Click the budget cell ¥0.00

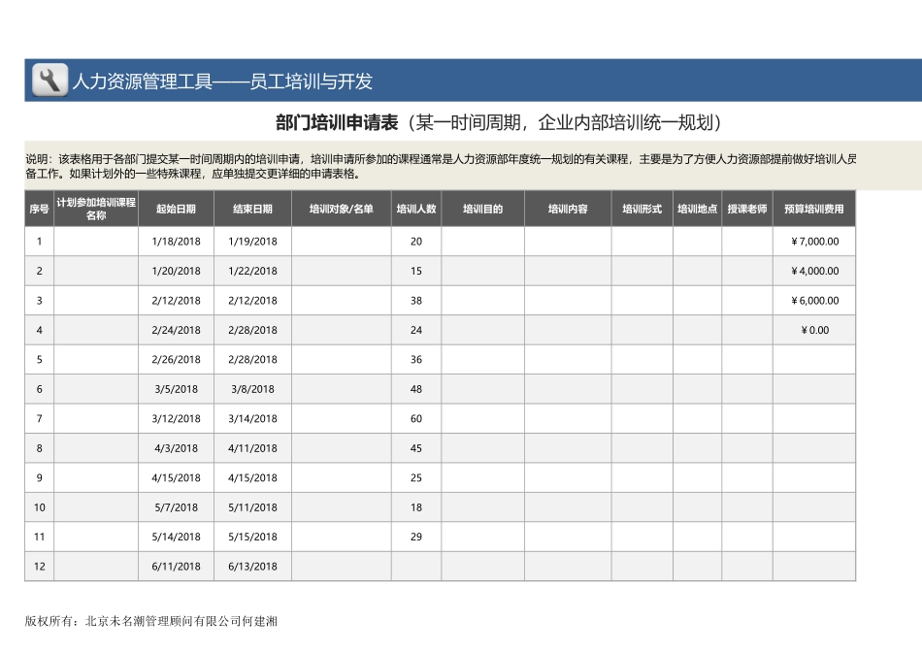pyautogui.click(x=814, y=331)
